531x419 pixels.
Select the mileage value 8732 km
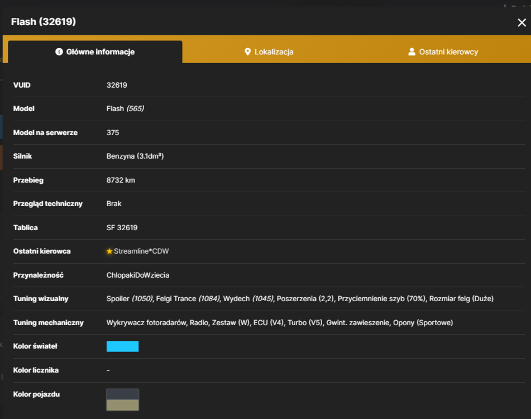(x=121, y=180)
